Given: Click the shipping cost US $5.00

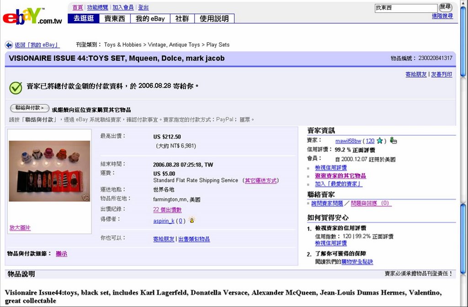Looking at the screenshot, I should click(x=164, y=174).
